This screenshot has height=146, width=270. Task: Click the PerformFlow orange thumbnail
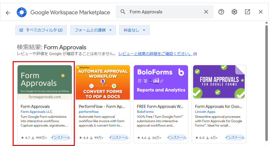103,82
